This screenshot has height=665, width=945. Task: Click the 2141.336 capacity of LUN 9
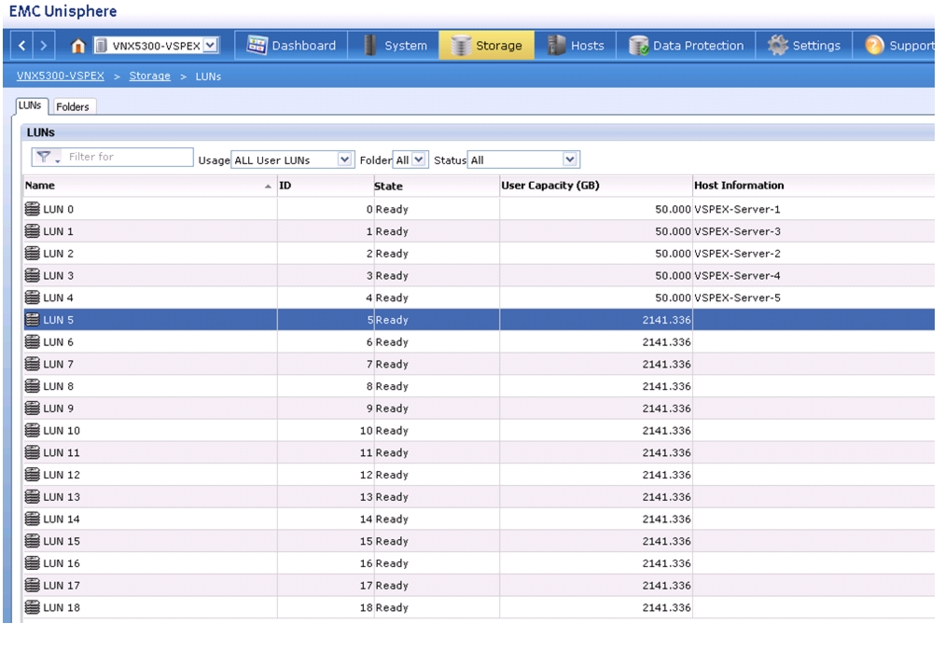(667, 409)
